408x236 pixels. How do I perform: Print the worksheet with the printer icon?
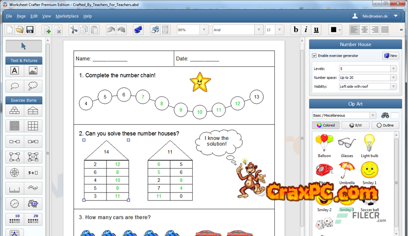[155, 30]
